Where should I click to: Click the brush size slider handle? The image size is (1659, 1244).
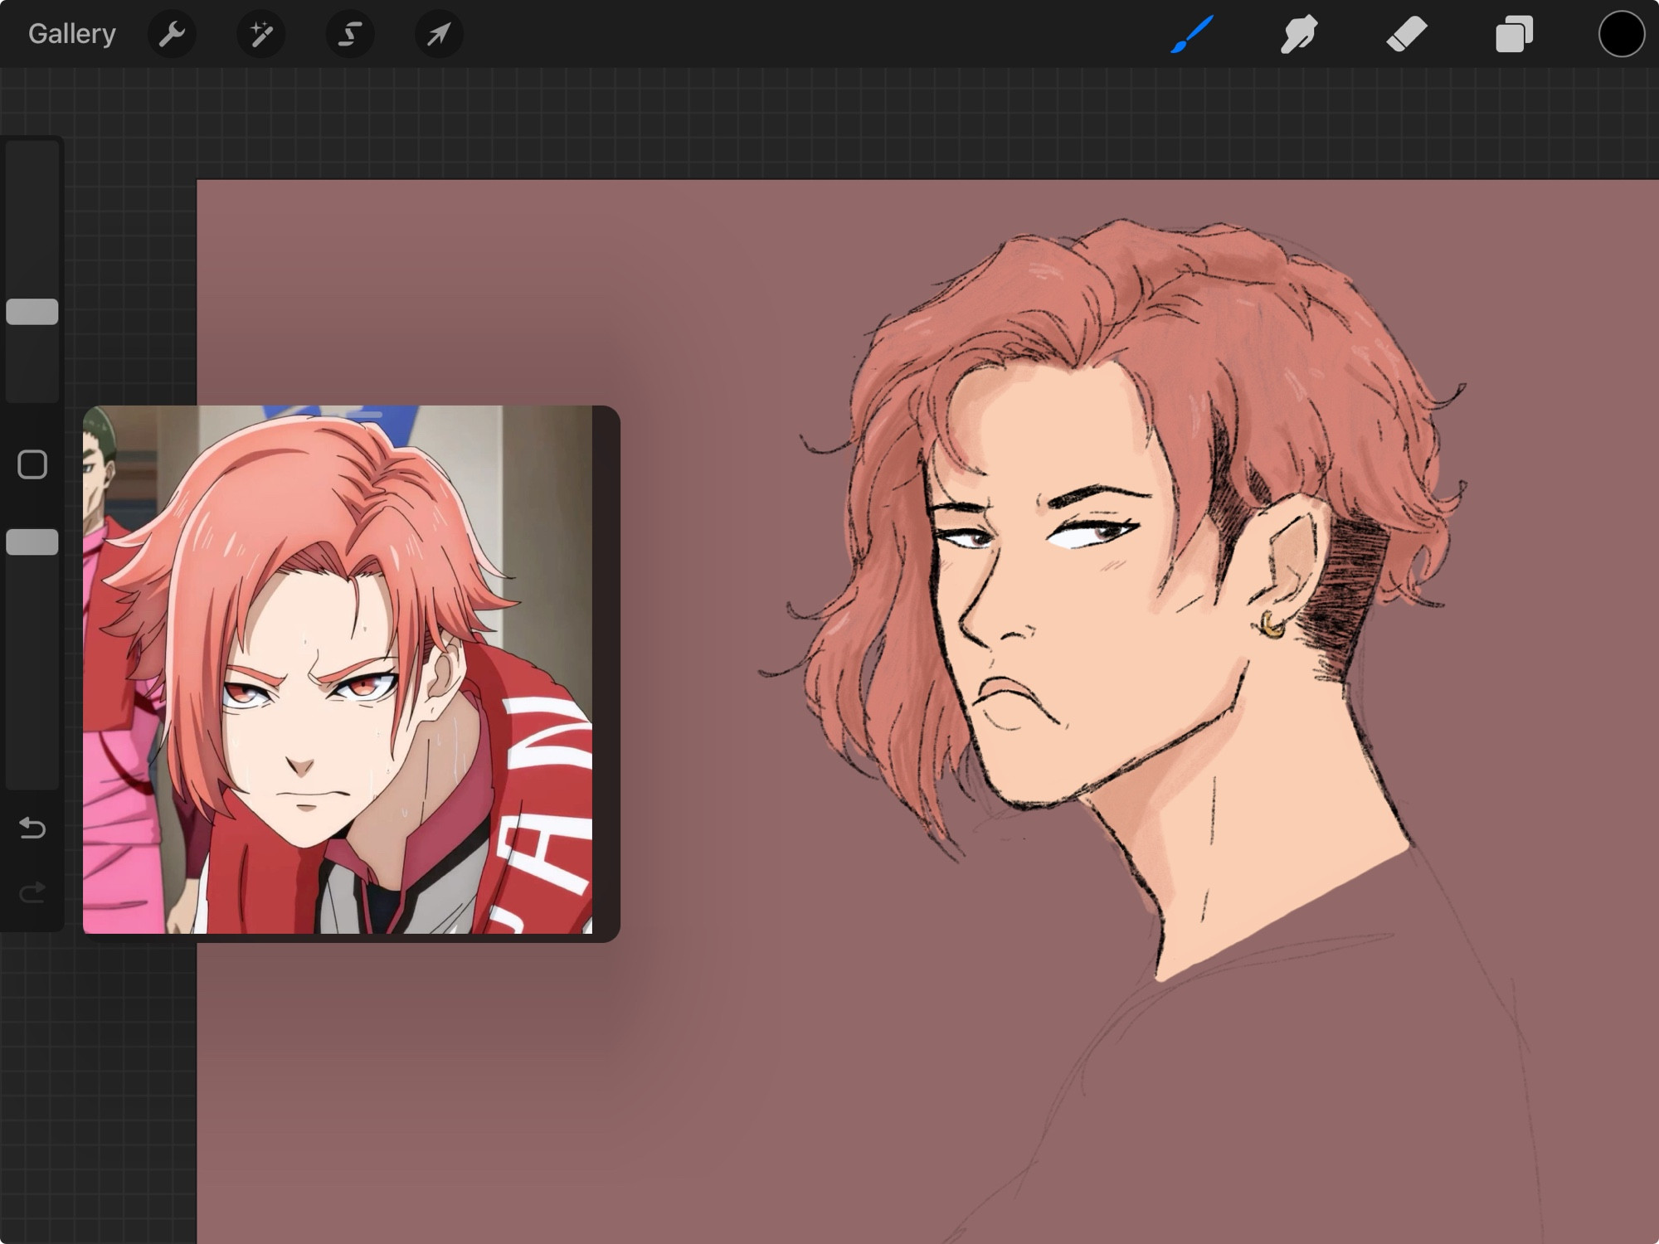coord(32,312)
